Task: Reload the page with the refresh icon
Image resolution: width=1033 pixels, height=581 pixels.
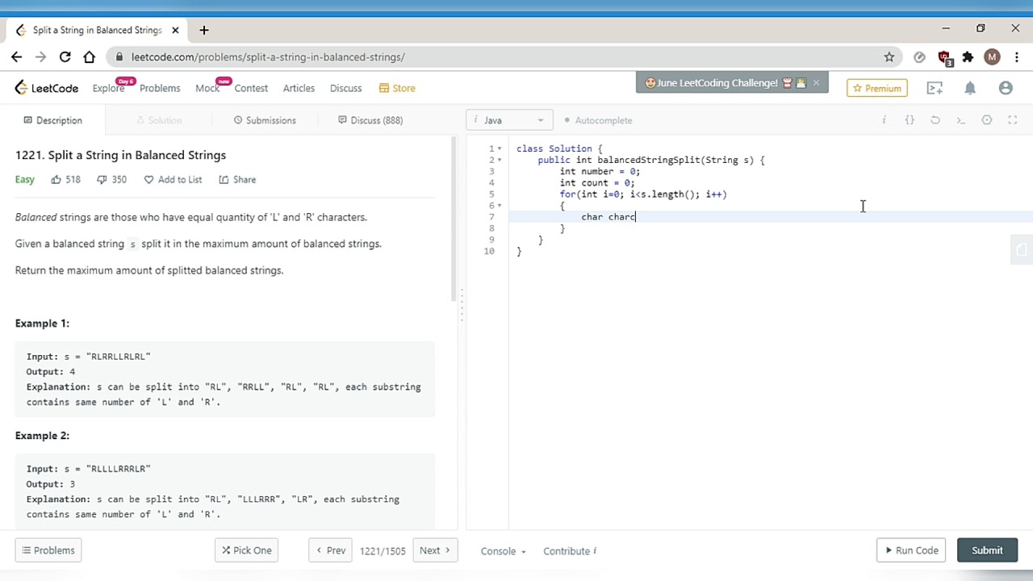Action: (x=65, y=57)
